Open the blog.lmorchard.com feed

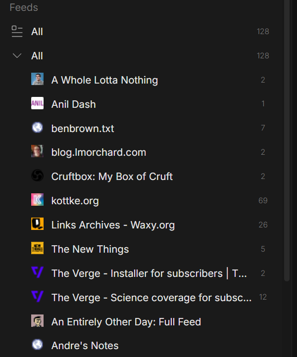(99, 152)
